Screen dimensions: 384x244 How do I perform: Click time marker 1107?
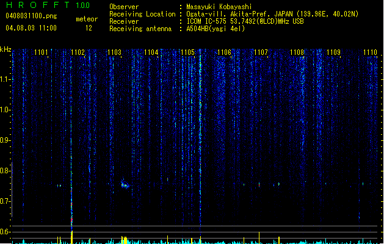pos(261,52)
